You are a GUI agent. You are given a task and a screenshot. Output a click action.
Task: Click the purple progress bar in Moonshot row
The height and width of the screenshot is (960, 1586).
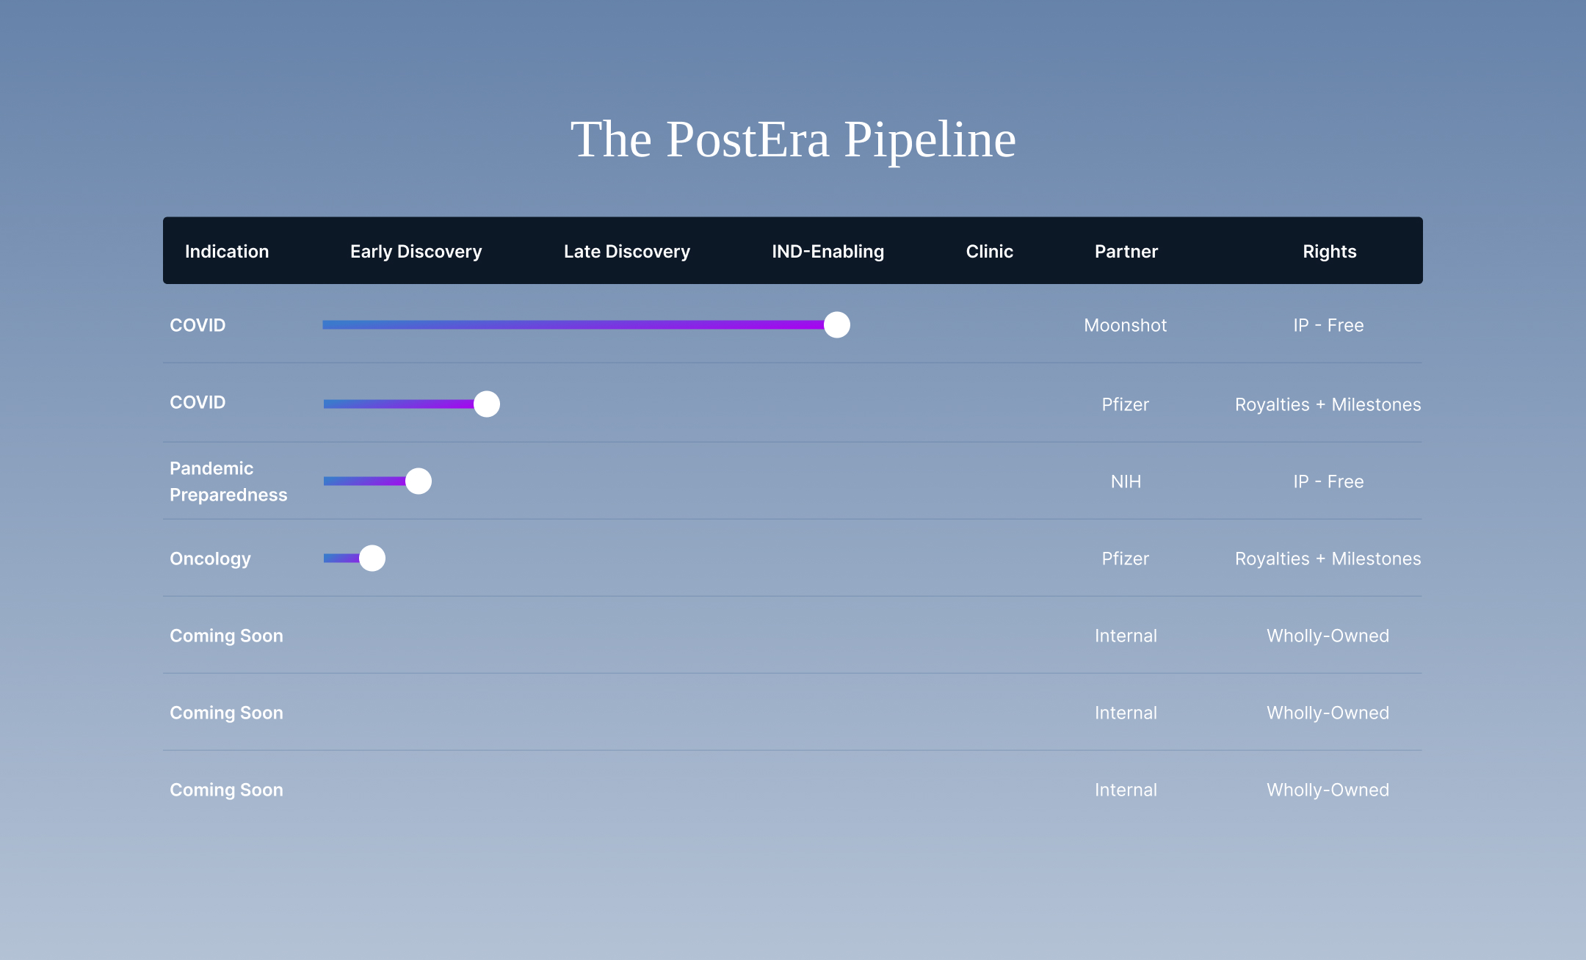coord(573,324)
